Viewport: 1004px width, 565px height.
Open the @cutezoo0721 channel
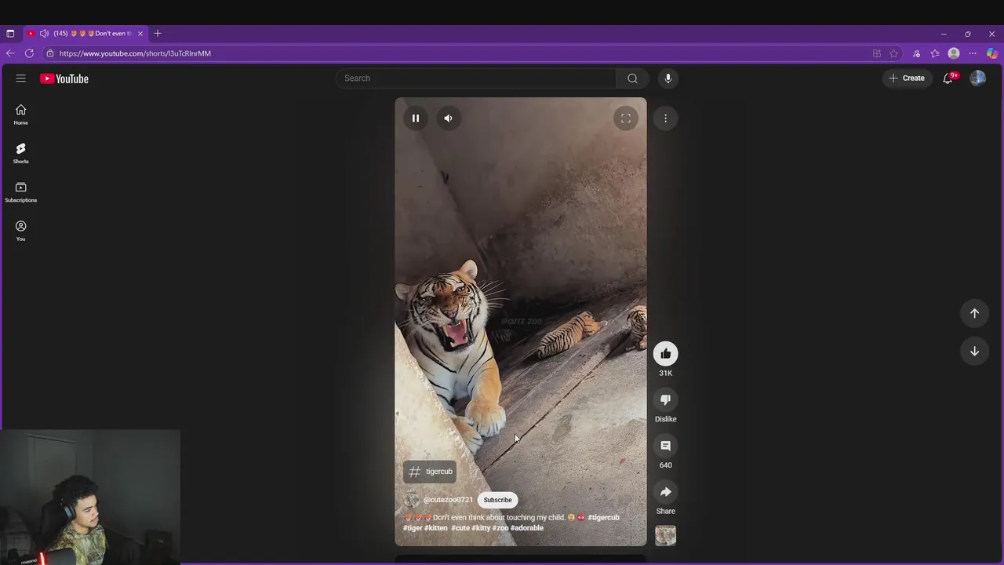(448, 500)
